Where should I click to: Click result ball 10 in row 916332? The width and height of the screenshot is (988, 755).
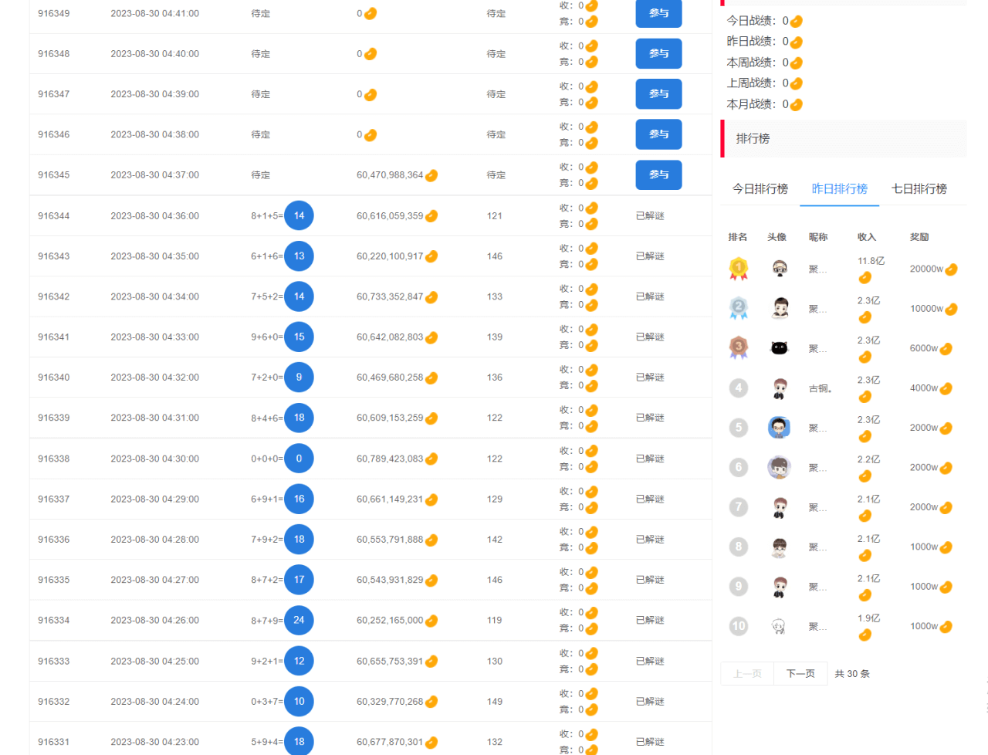(299, 701)
